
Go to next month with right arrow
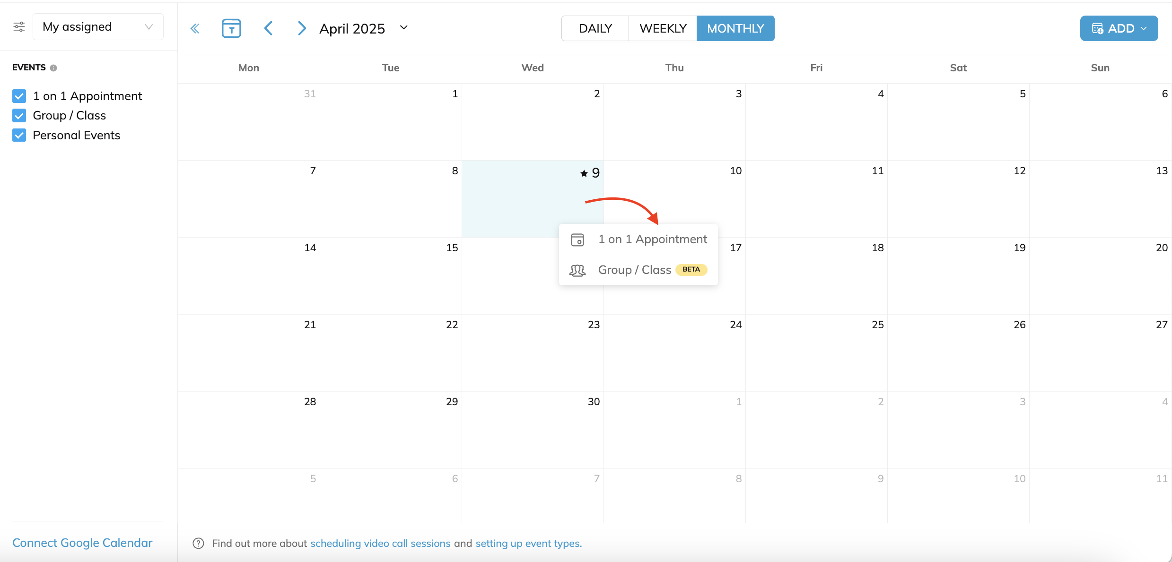(x=302, y=28)
